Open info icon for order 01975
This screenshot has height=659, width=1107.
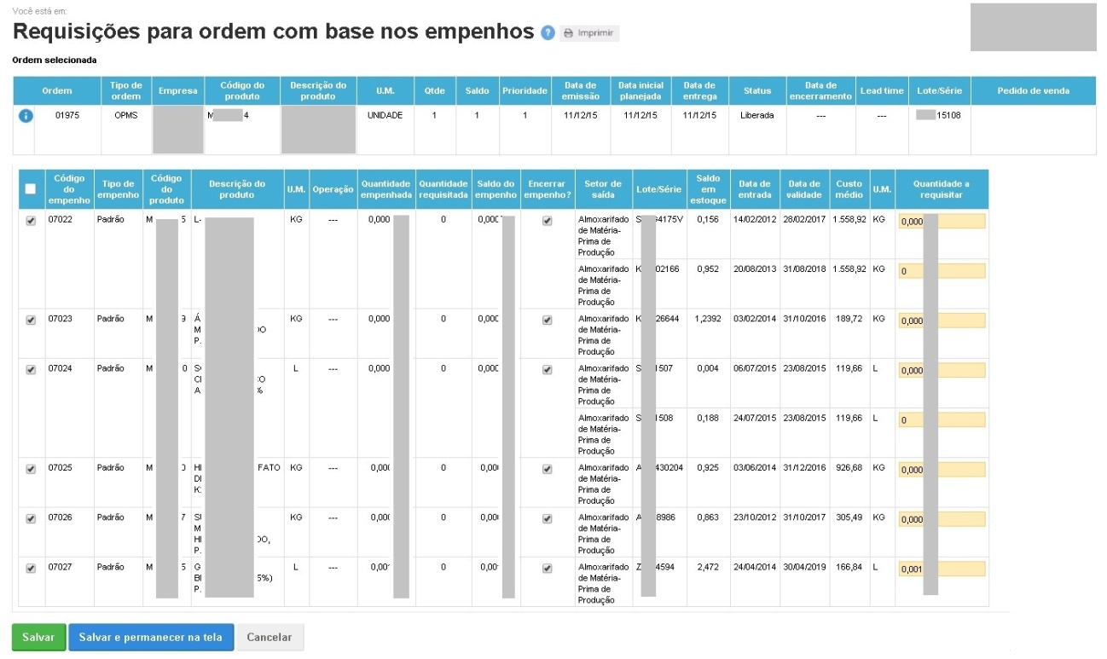[26, 116]
